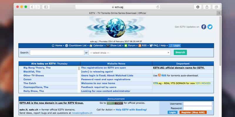This screenshot has height=117, width=235.
Task: Open EZTV Facebook page icon
Action: click(x=204, y=27)
